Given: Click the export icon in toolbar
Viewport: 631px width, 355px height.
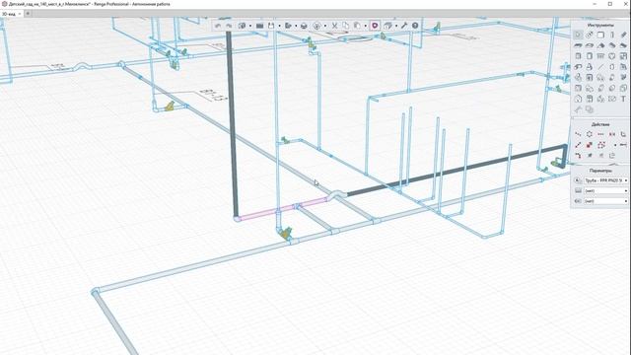Looking at the screenshot, I should click(x=288, y=26).
